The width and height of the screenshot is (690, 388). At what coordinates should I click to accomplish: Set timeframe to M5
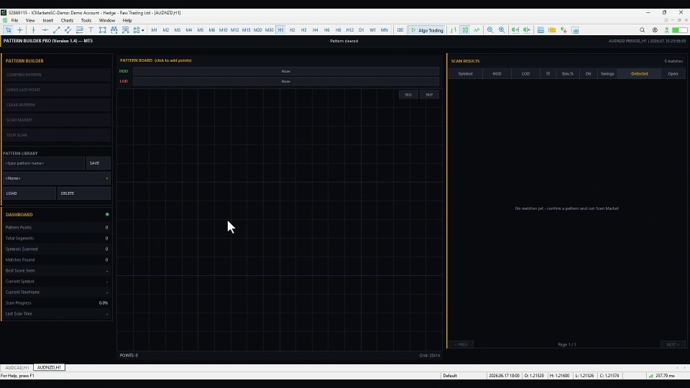pyautogui.click(x=201, y=30)
